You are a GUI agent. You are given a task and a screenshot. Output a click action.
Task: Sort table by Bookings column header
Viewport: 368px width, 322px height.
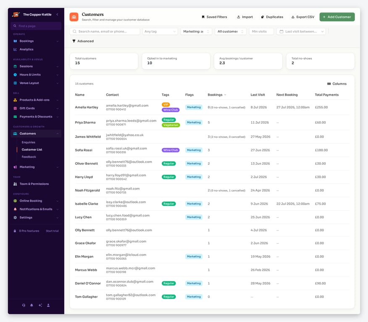pyautogui.click(x=217, y=95)
